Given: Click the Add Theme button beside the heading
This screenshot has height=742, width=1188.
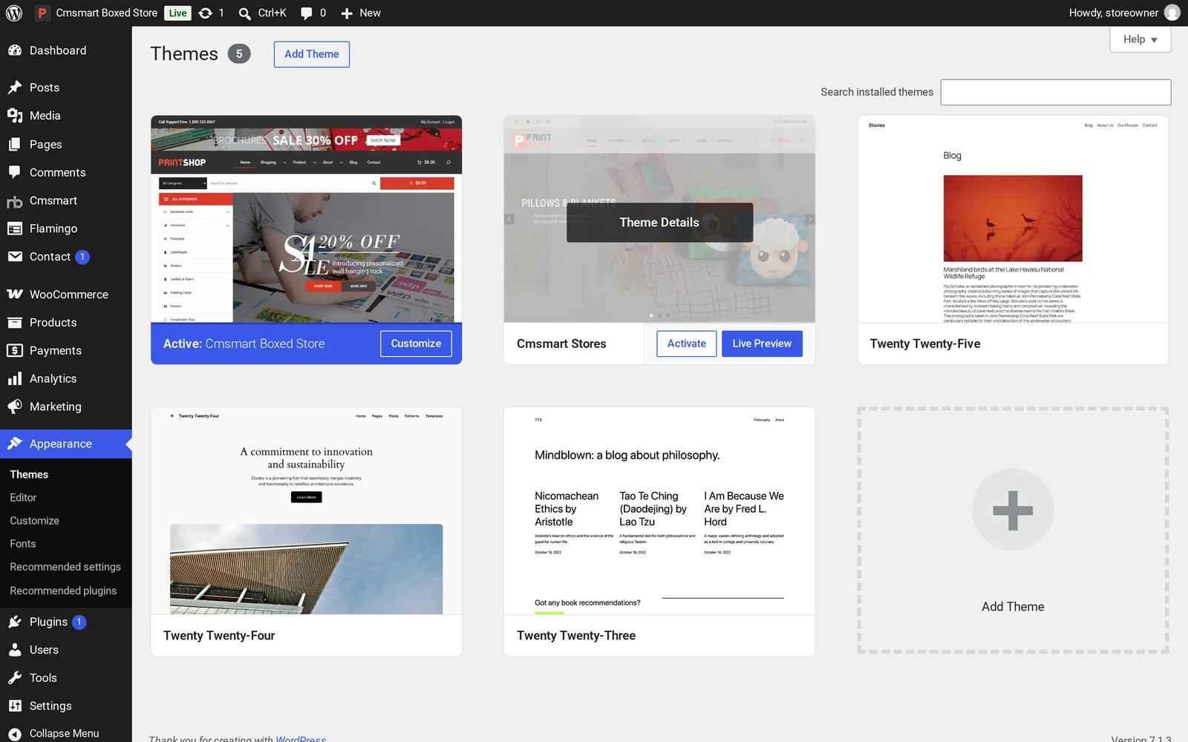Looking at the screenshot, I should coord(312,54).
